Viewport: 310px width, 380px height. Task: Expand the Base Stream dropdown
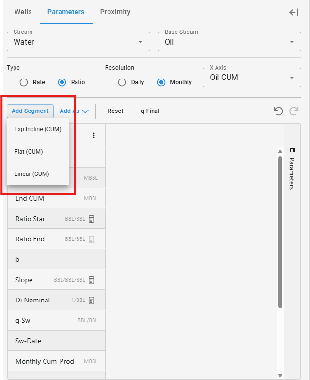coord(230,42)
